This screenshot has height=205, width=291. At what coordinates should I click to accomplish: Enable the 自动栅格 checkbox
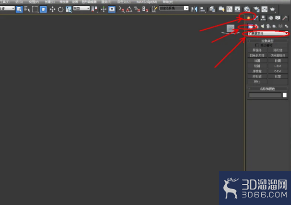(x=257, y=45)
